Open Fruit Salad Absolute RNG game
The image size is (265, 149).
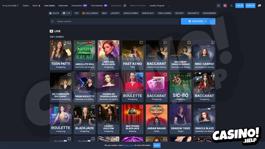coord(84,55)
